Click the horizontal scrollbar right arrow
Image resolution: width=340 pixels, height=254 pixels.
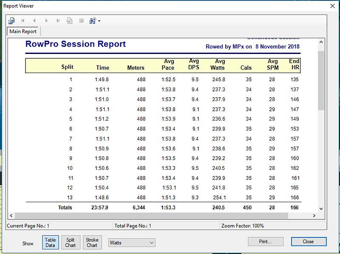(314, 216)
